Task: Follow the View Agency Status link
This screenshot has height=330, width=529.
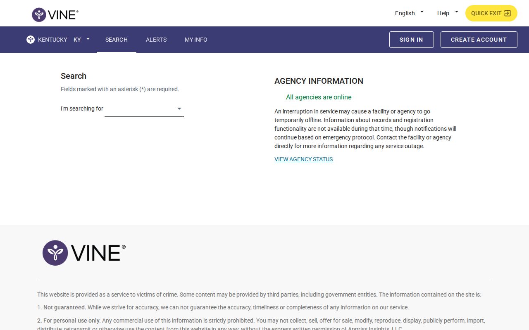Action: [x=303, y=159]
